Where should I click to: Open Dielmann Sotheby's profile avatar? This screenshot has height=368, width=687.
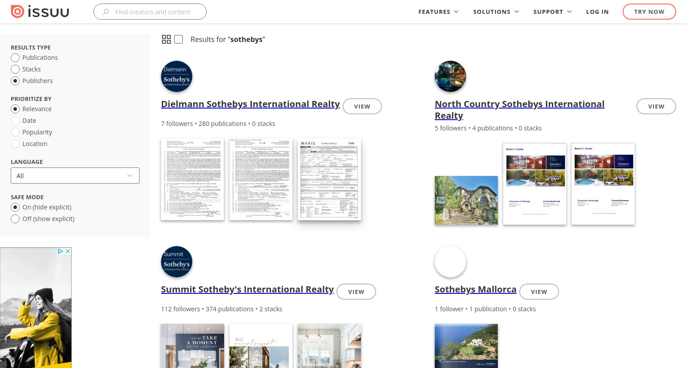point(177,76)
